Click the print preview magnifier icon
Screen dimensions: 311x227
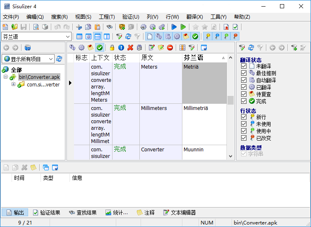tap(36, 27)
